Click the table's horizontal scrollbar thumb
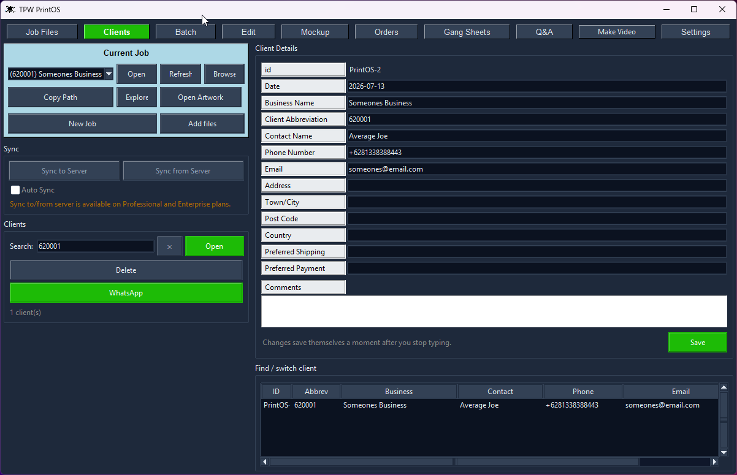Image resolution: width=737 pixels, height=475 pixels. click(x=455, y=462)
